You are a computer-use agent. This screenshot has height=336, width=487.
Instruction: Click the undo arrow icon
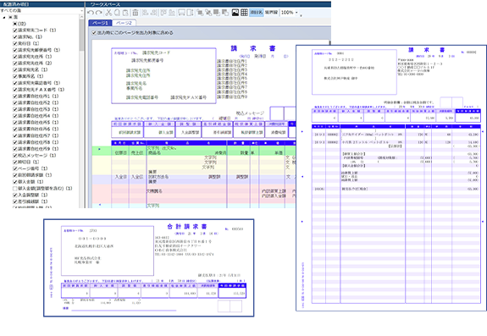click(x=91, y=13)
